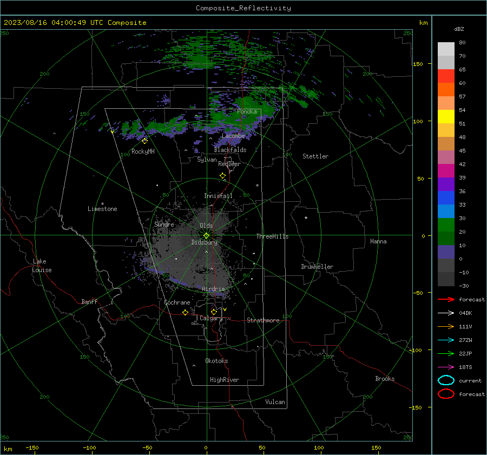
Task: Click the white cross marker west of Hanna
Action: click(306, 217)
